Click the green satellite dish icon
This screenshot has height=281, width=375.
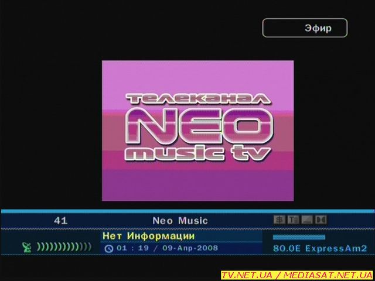pyautogui.click(x=27, y=247)
